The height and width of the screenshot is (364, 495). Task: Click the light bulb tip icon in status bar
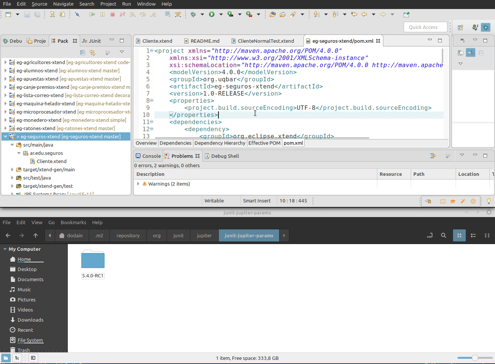click(489, 201)
